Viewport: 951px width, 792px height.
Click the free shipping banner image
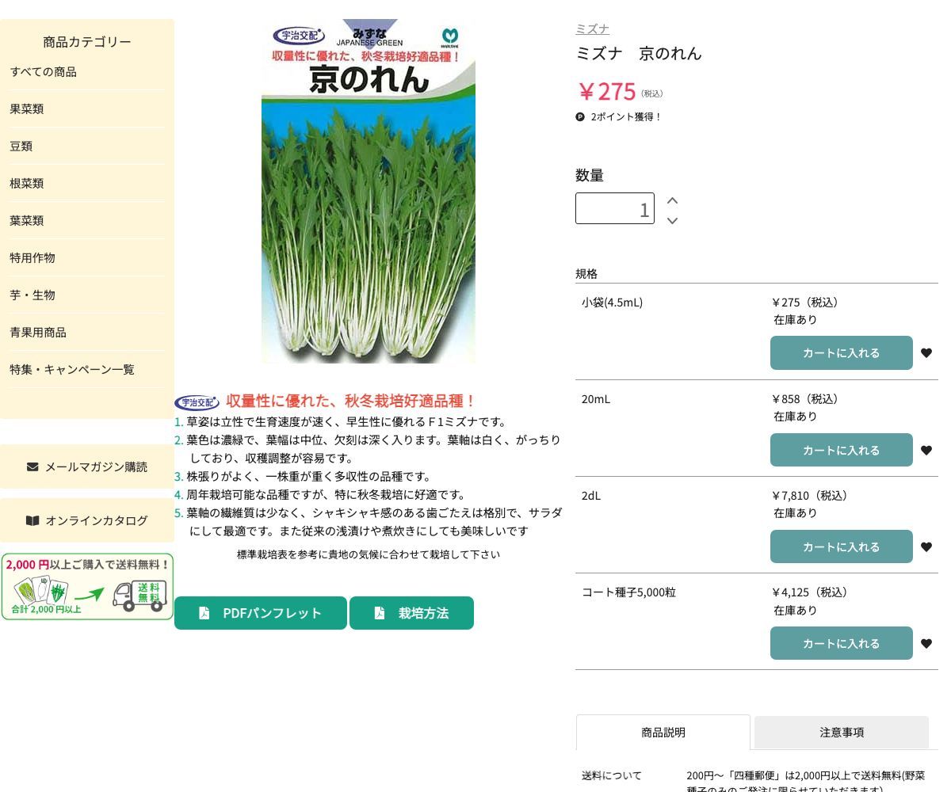coord(87,587)
